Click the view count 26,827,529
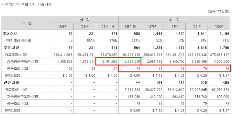Screen dimensions: 232x115 pos(154,90)
